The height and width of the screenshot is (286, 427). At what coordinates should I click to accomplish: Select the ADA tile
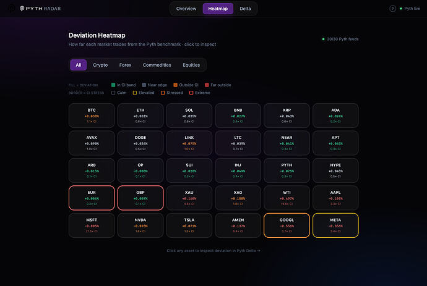335,116
